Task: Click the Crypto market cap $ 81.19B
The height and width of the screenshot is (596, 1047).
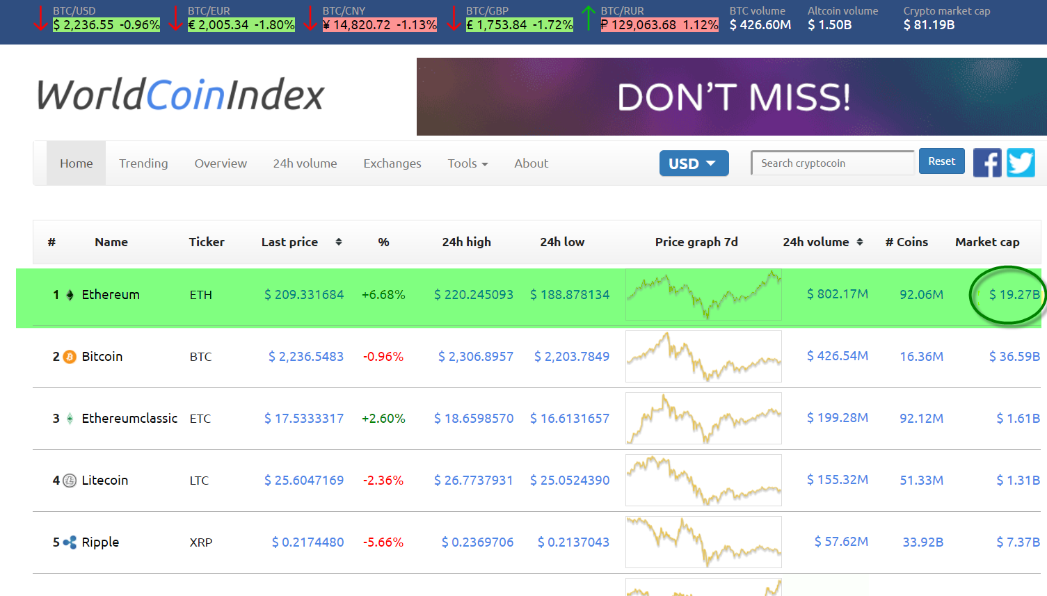Action: [929, 25]
